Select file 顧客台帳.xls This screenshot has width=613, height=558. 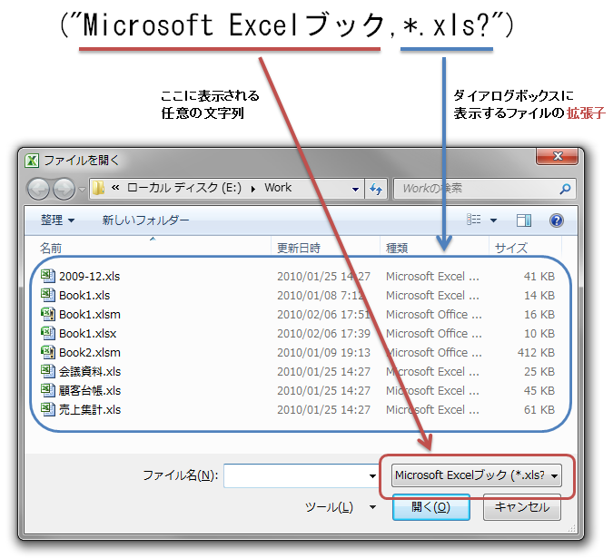coord(90,391)
